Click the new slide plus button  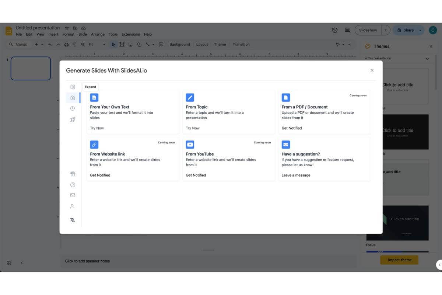tap(36, 45)
